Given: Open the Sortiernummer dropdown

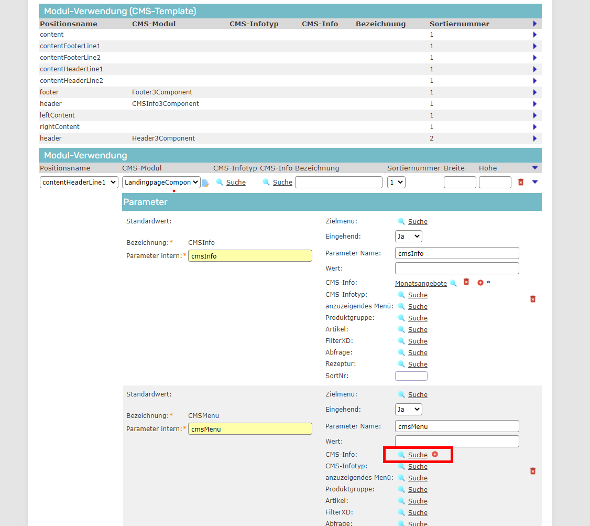Looking at the screenshot, I should (x=396, y=183).
